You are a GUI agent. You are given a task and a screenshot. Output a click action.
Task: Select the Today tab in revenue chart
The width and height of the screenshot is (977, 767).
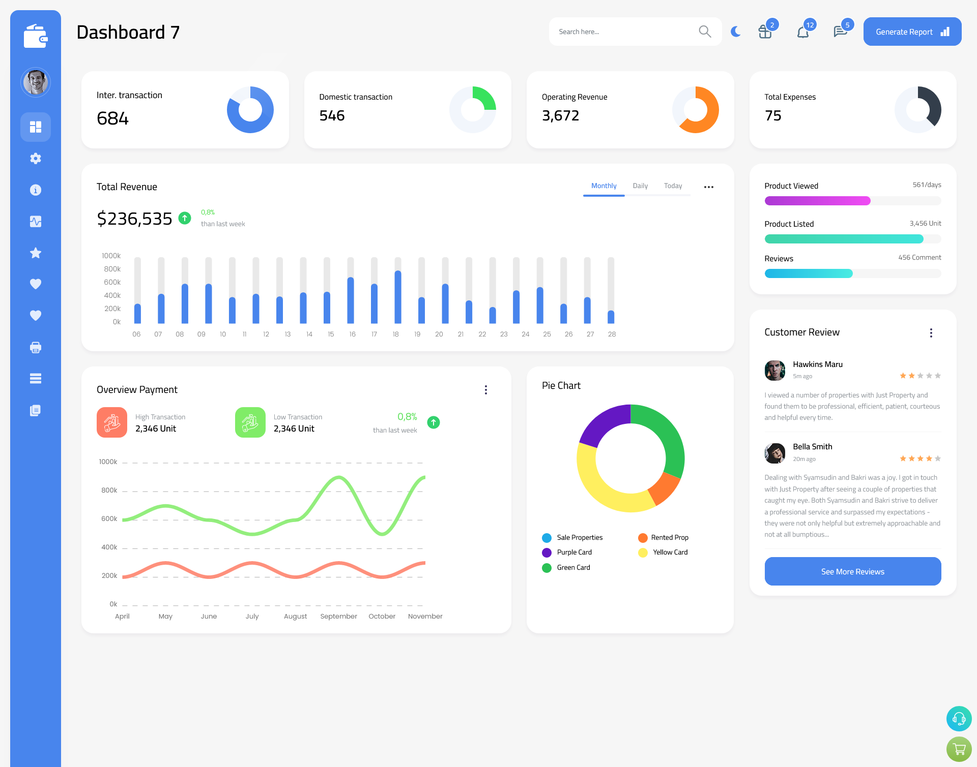coord(673,186)
